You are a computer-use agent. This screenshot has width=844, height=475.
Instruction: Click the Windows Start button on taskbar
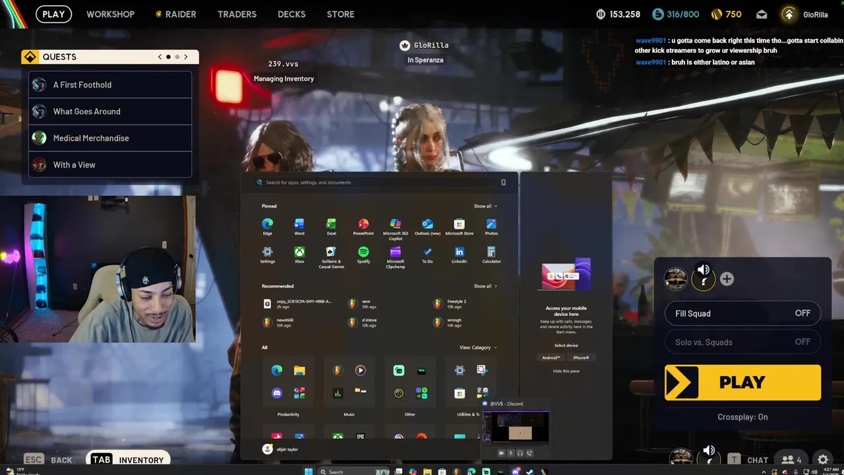[308, 471]
